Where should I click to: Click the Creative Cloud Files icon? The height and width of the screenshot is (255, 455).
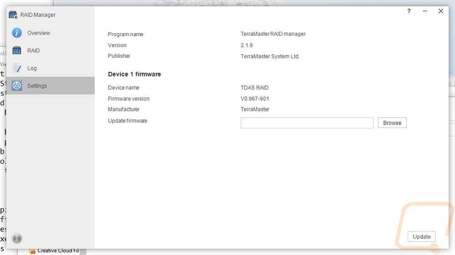(x=32, y=251)
